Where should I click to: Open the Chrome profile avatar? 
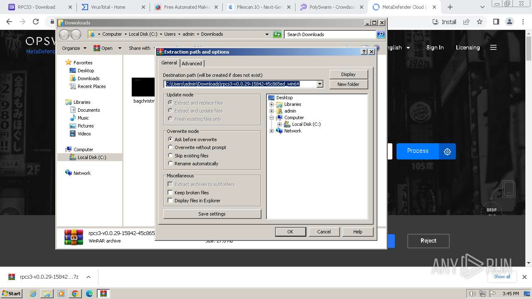coord(509,22)
